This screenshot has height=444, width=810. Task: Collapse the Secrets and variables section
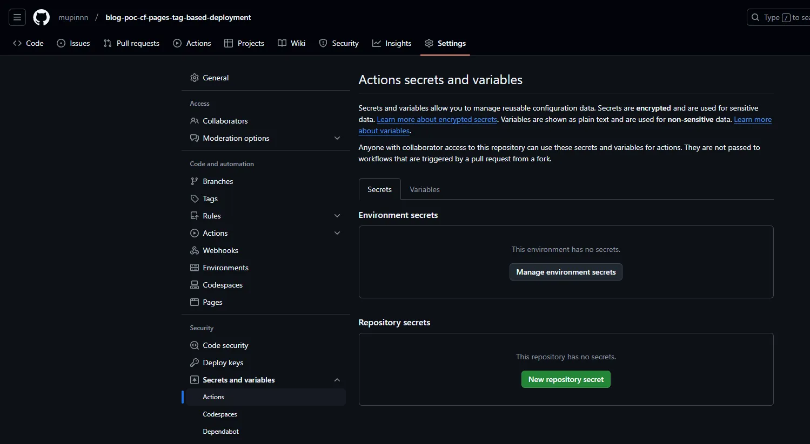pyautogui.click(x=337, y=380)
